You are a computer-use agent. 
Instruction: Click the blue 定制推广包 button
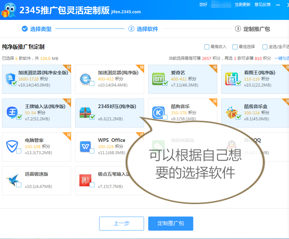click(171, 223)
